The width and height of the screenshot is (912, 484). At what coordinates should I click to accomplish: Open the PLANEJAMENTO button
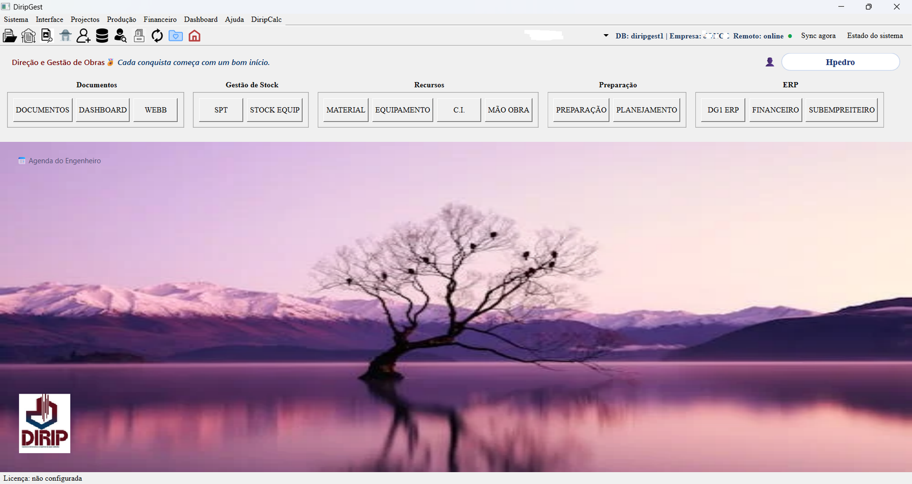point(646,110)
